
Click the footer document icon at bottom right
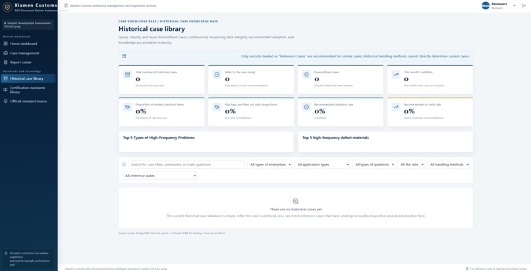(x=467, y=268)
